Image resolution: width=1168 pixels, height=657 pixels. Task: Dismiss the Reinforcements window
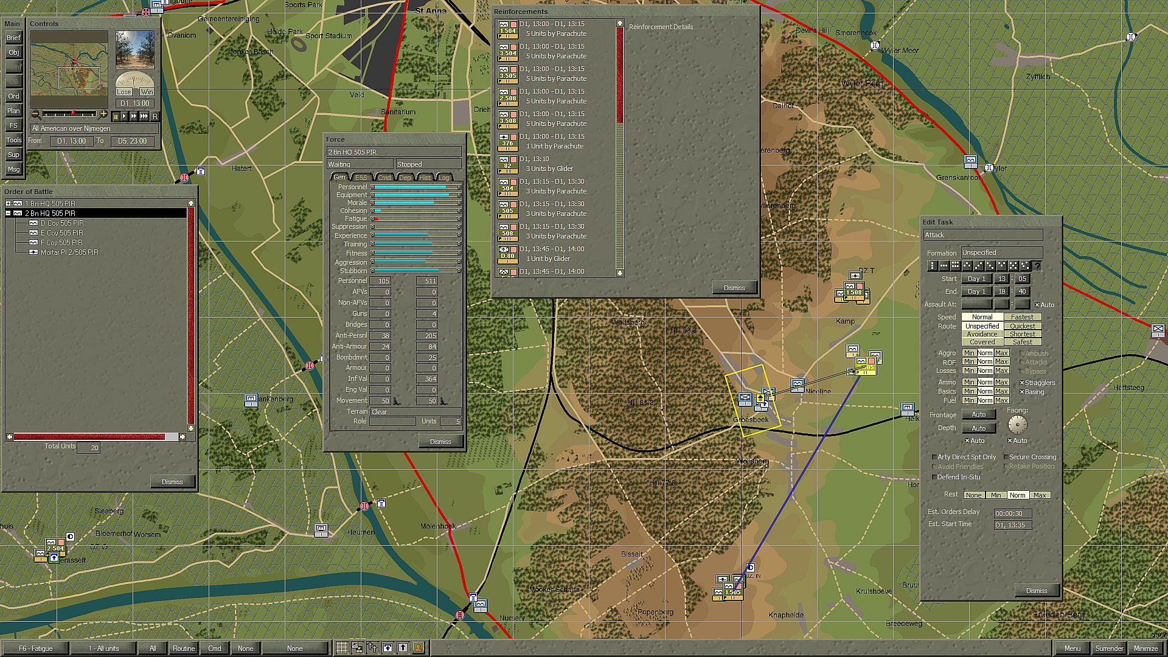pyautogui.click(x=734, y=288)
